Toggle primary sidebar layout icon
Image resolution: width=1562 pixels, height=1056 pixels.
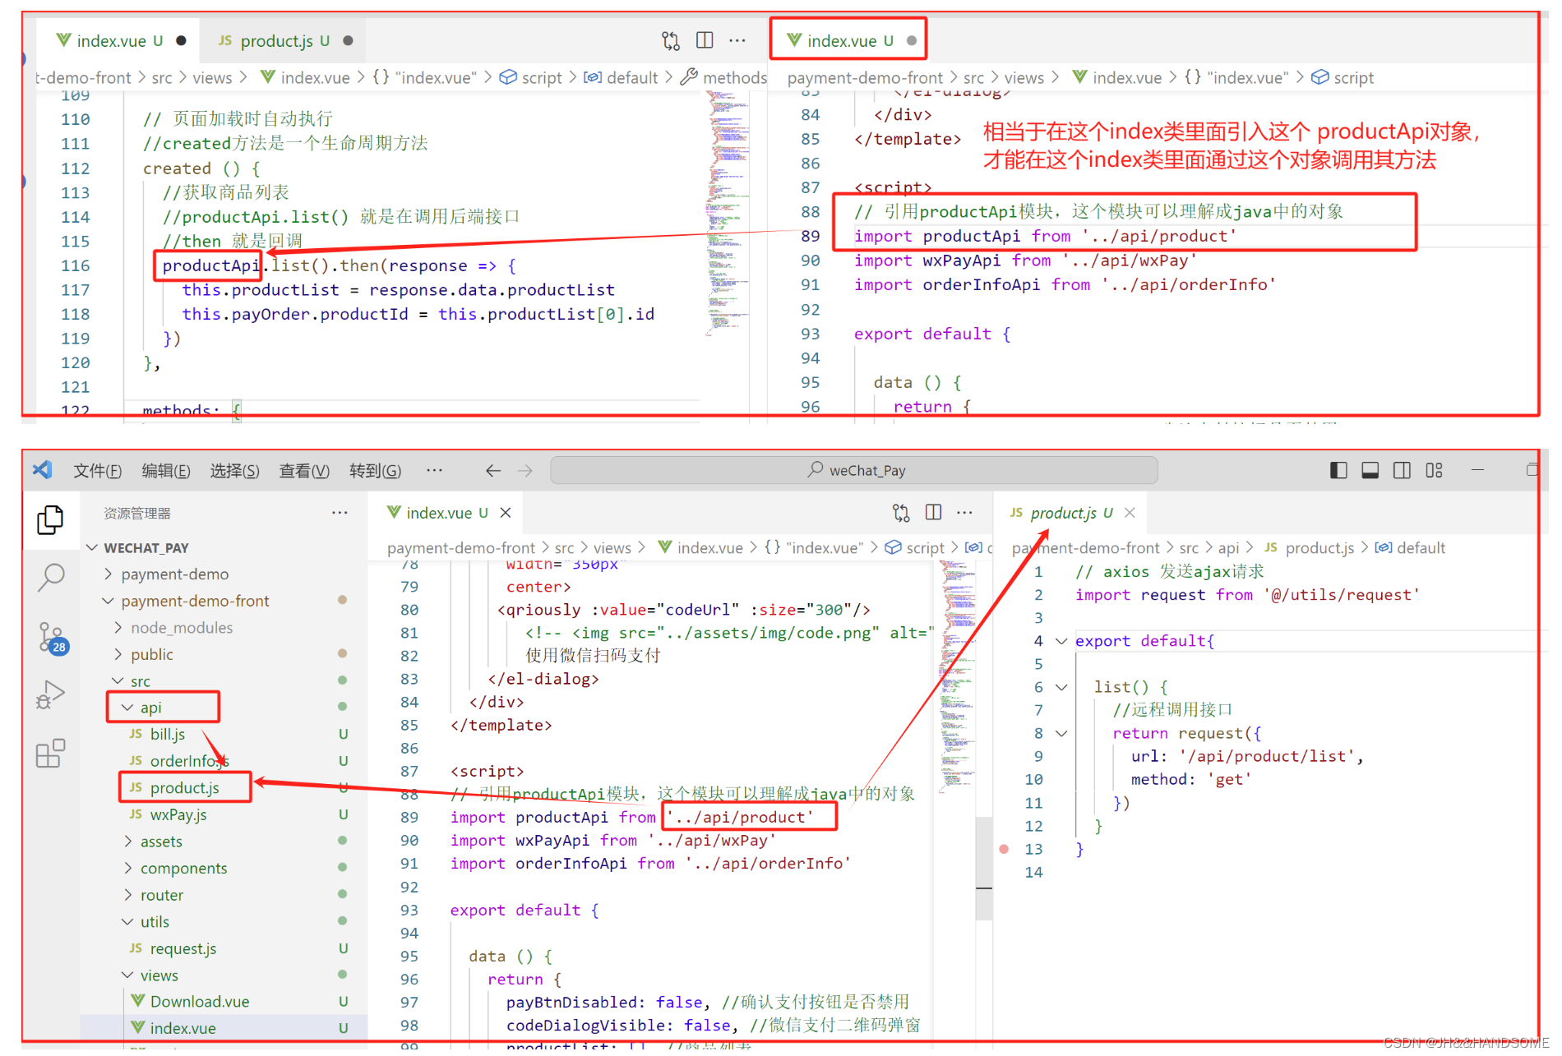point(1338,470)
